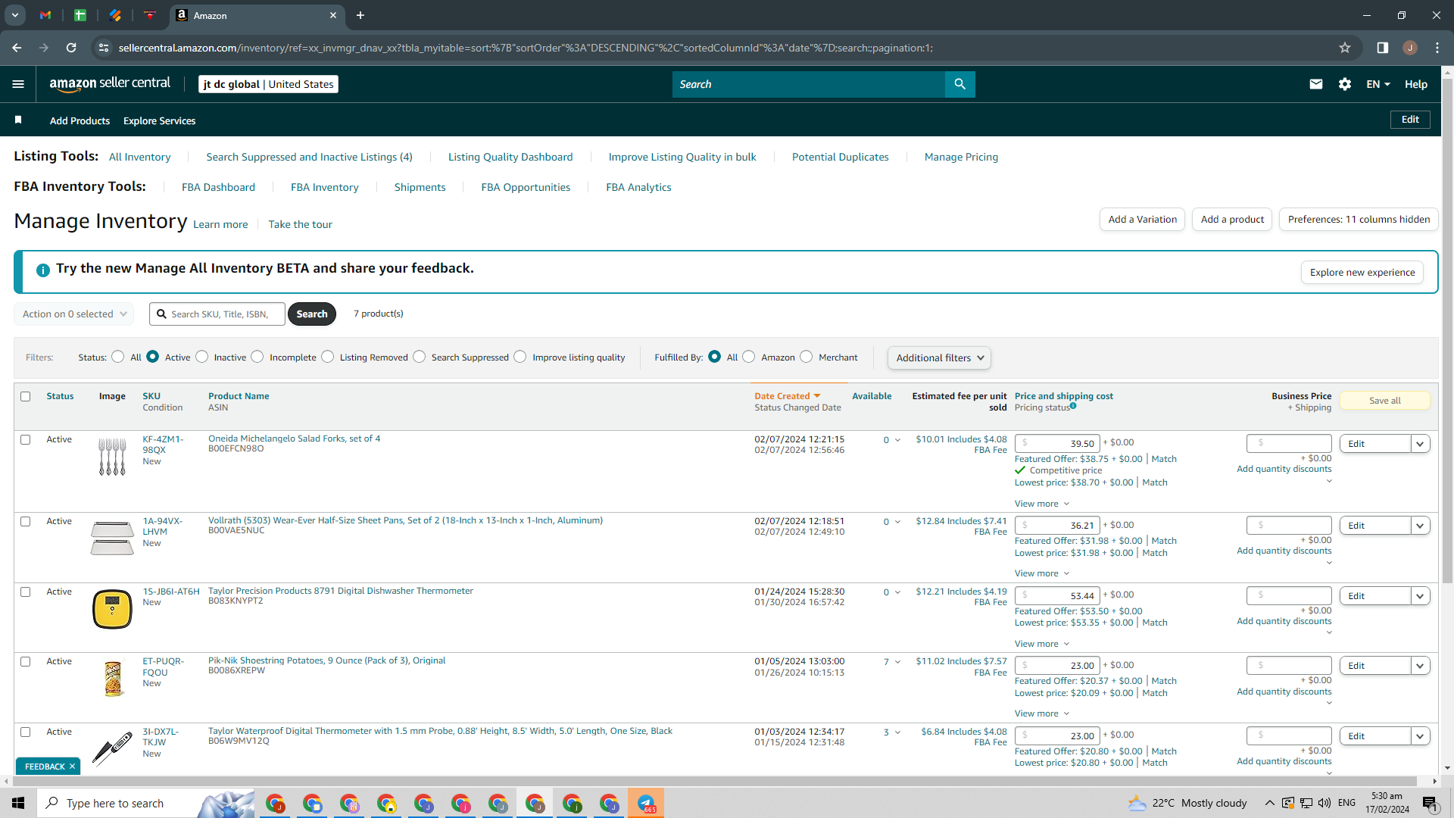Open the Take the tour link
Image resolution: width=1454 pixels, height=818 pixels.
300,224
